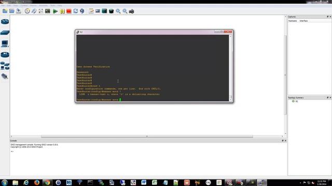Focus the R2 terminal command line
The image size is (332, 186).
pos(120,100)
